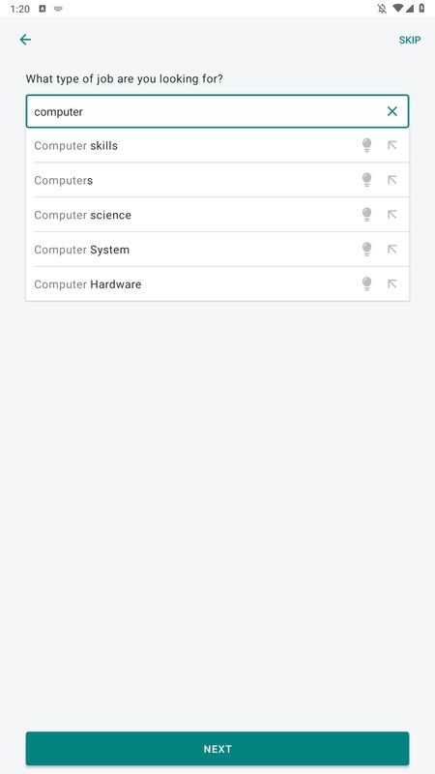Continue with the NEXT button
Viewport: 435px width, 774px height.
217,748
